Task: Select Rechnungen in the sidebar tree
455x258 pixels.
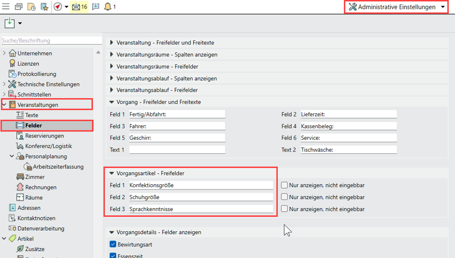Action: click(41, 187)
